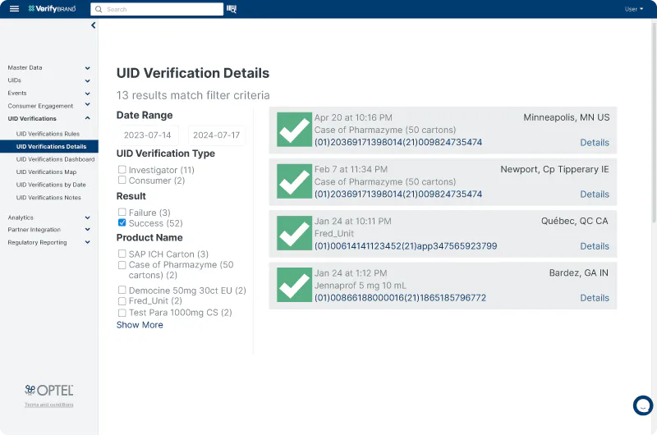Expand the Consumer Engagement chevron
Viewport: 657px width, 435px height.
pyautogui.click(x=87, y=105)
